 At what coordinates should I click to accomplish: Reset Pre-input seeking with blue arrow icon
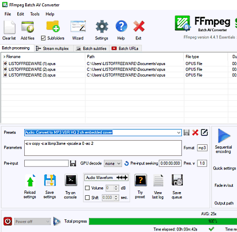click(x=126, y=163)
